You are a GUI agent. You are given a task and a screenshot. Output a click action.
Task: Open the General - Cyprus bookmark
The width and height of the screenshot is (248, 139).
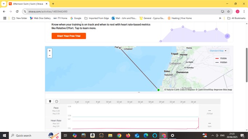(x=152, y=18)
